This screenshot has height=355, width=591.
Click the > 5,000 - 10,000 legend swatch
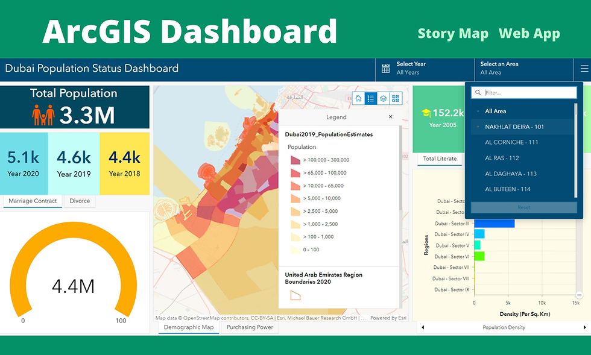coord(295,198)
